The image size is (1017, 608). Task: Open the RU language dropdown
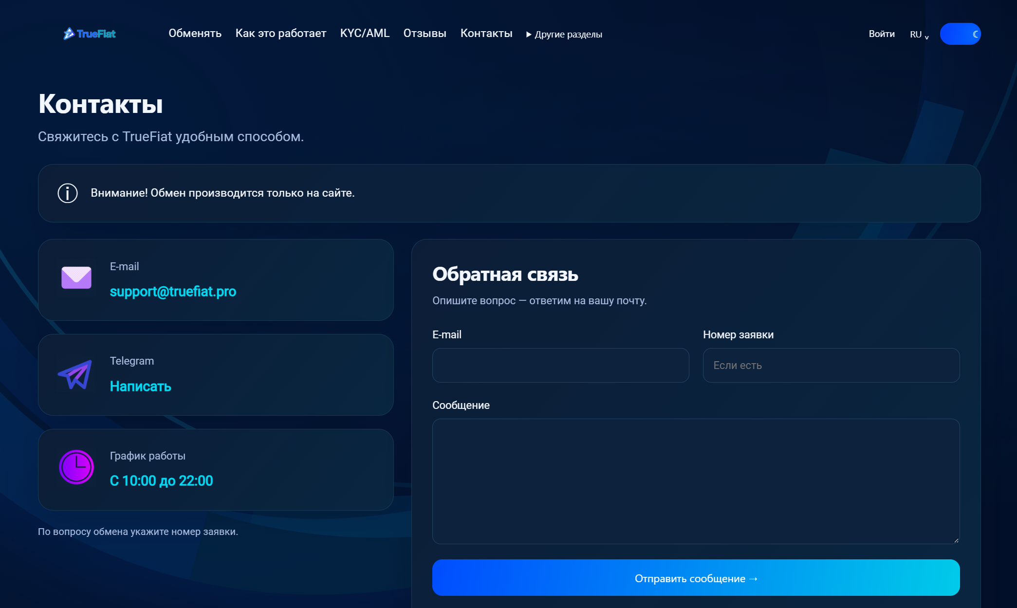pos(919,35)
